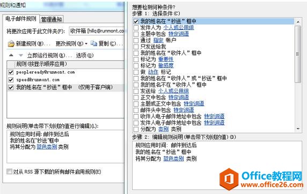Click the 新建规则 button
This screenshot has width=307, height=194.
[x=29, y=43]
